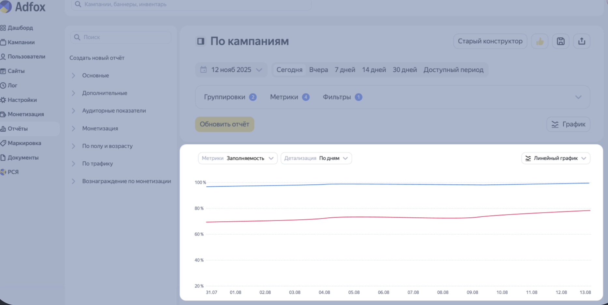Click the save report floppy disk icon
The height and width of the screenshot is (305, 608).
(560, 41)
